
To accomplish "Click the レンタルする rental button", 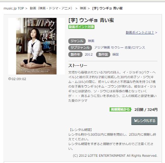I will pyautogui.click(x=144, y=121).
